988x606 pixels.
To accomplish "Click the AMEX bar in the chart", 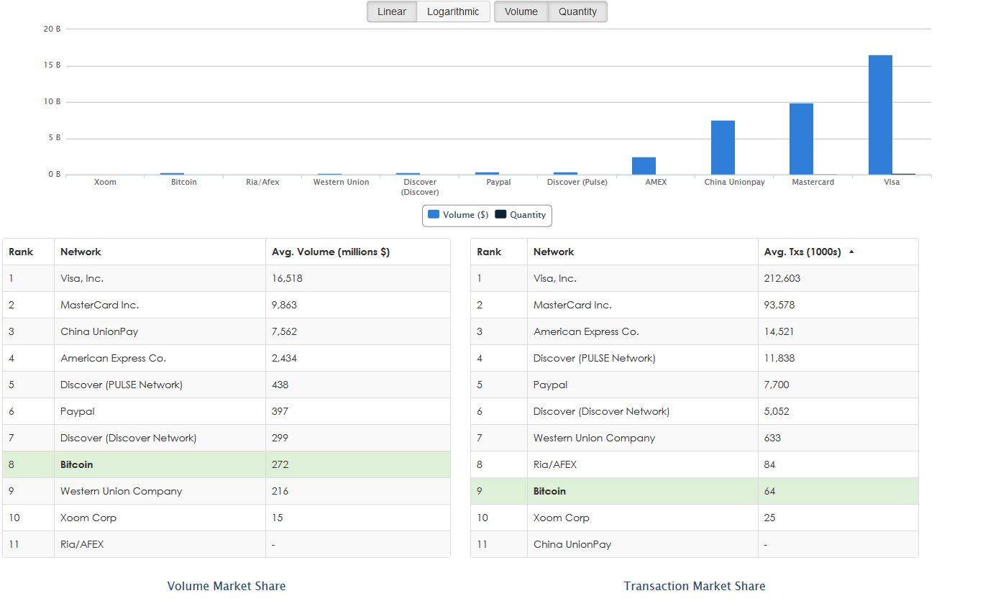I will [x=644, y=166].
